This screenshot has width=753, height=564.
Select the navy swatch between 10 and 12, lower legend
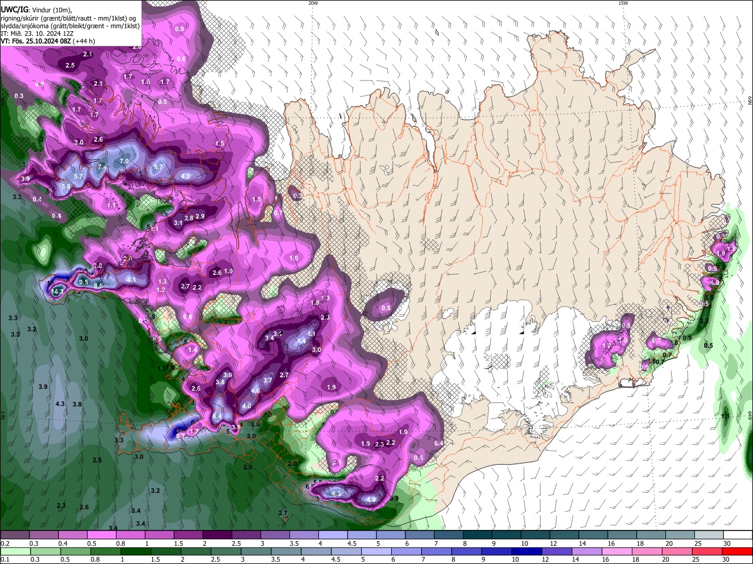pyautogui.click(x=526, y=552)
